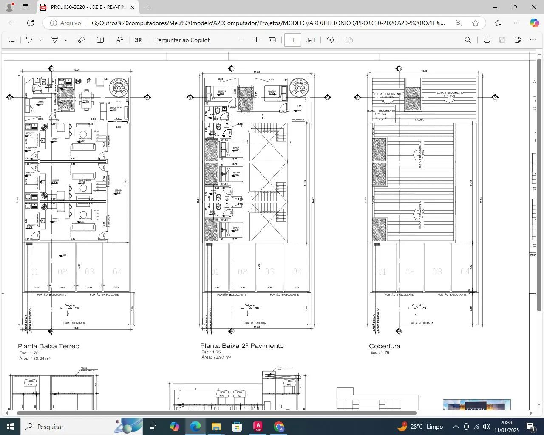Open the Windows Start menu
The image size is (544, 435).
click(x=10, y=427)
